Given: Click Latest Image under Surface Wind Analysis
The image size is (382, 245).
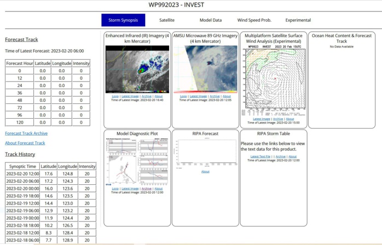Looking at the screenshot, I should pos(261,119).
